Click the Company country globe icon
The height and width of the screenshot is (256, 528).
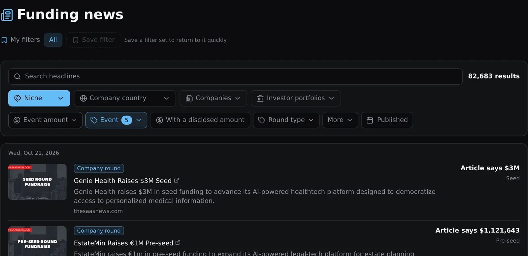click(x=83, y=98)
